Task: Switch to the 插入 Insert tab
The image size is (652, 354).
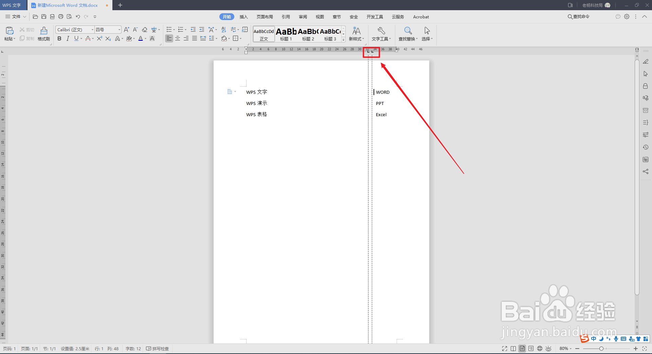Action: (x=243, y=17)
